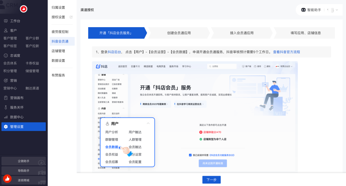The image size is (346, 186).
Task: Click the 企微助手 button
Action: (x=24, y=161)
